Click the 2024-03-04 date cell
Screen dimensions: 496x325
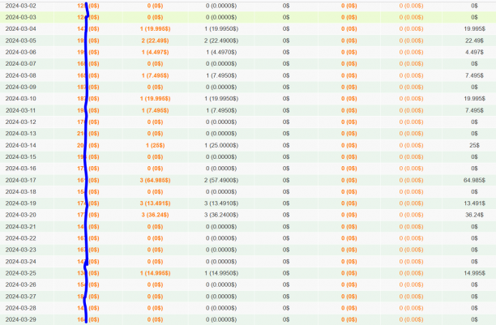20,29
